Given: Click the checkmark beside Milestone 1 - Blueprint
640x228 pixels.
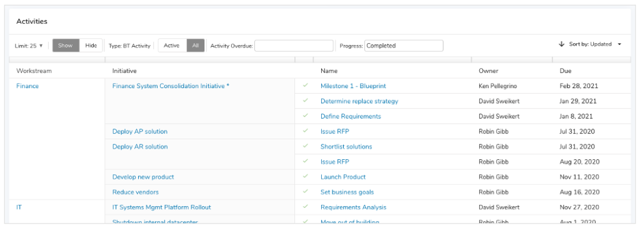Looking at the screenshot, I should pyautogui.click(x=305, y=86).
